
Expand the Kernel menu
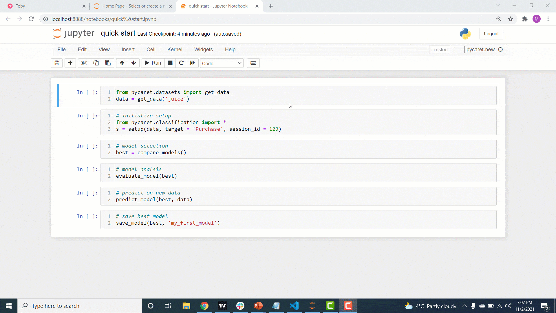pyautogui.click(x=175, y=49)
